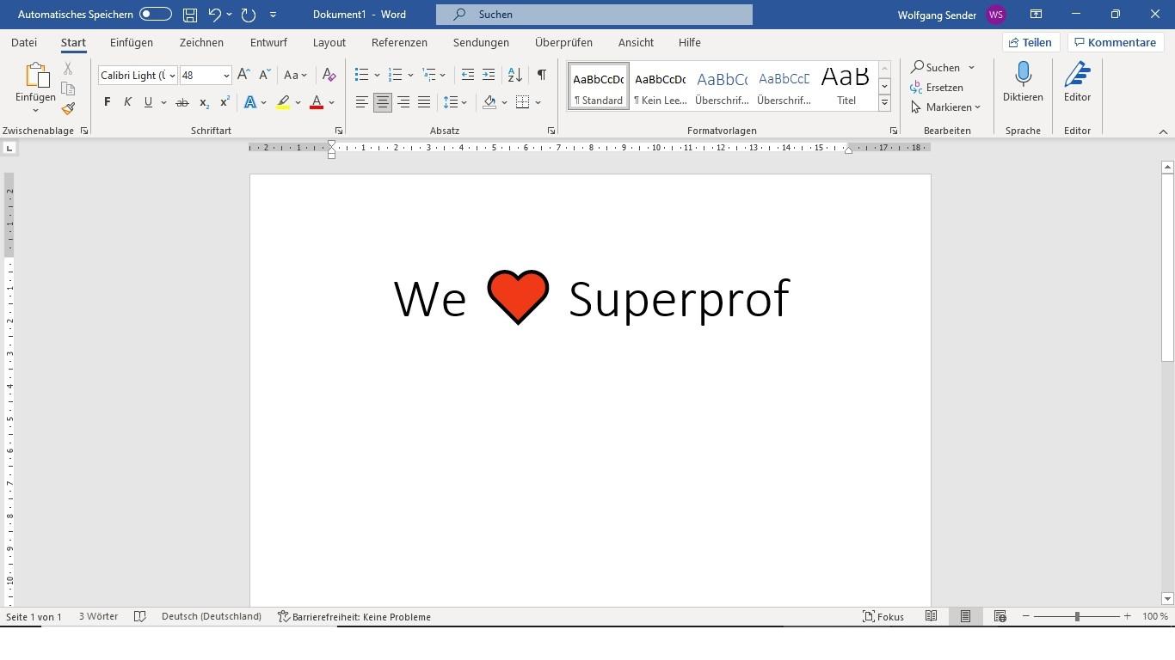The width and height of the screenshot is (1175, 660).
Task: Click Barrierefreiheit: Keine Probleme status
Action: tap(354, 616)
